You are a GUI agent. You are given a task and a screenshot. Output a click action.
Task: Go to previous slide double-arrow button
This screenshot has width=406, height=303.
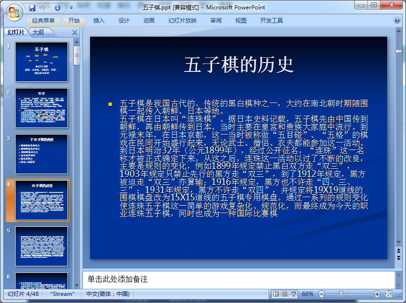click(399, 251)
